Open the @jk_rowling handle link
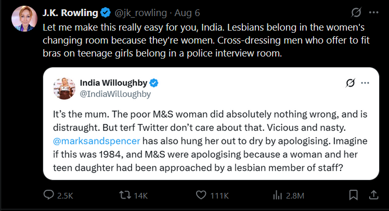The height and width of the screenshot is (211, 389). point(140,13)
